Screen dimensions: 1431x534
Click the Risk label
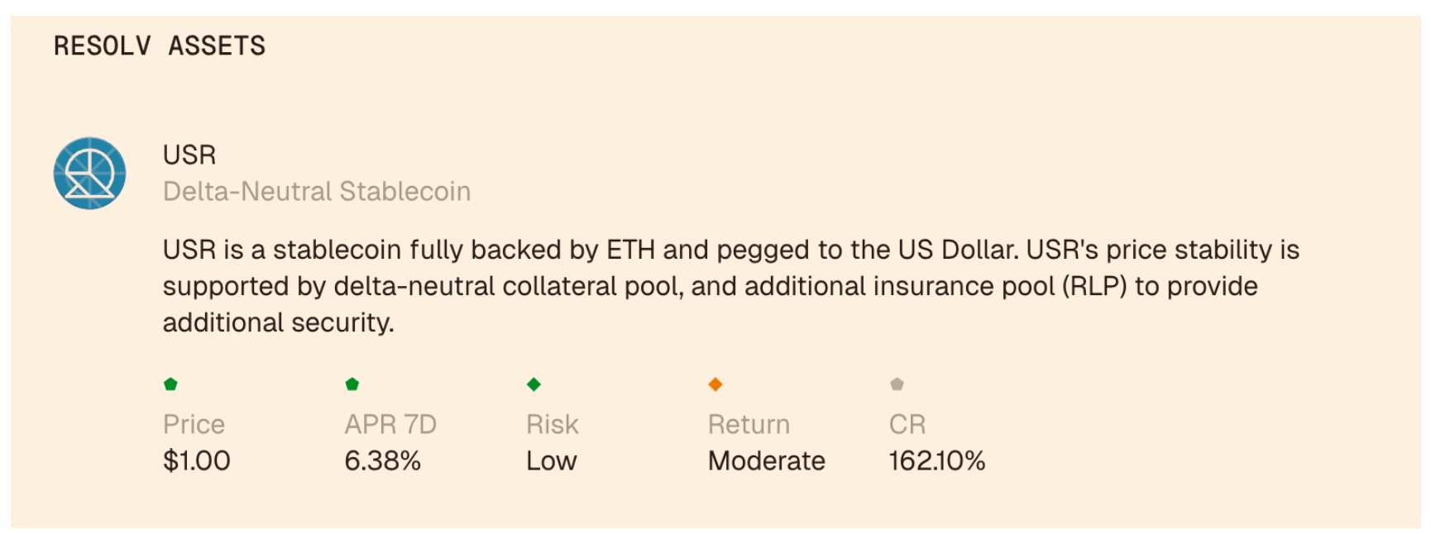coord(553,424)
